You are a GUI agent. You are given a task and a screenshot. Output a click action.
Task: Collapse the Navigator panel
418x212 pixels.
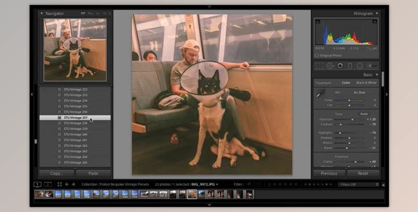point(42,13)
